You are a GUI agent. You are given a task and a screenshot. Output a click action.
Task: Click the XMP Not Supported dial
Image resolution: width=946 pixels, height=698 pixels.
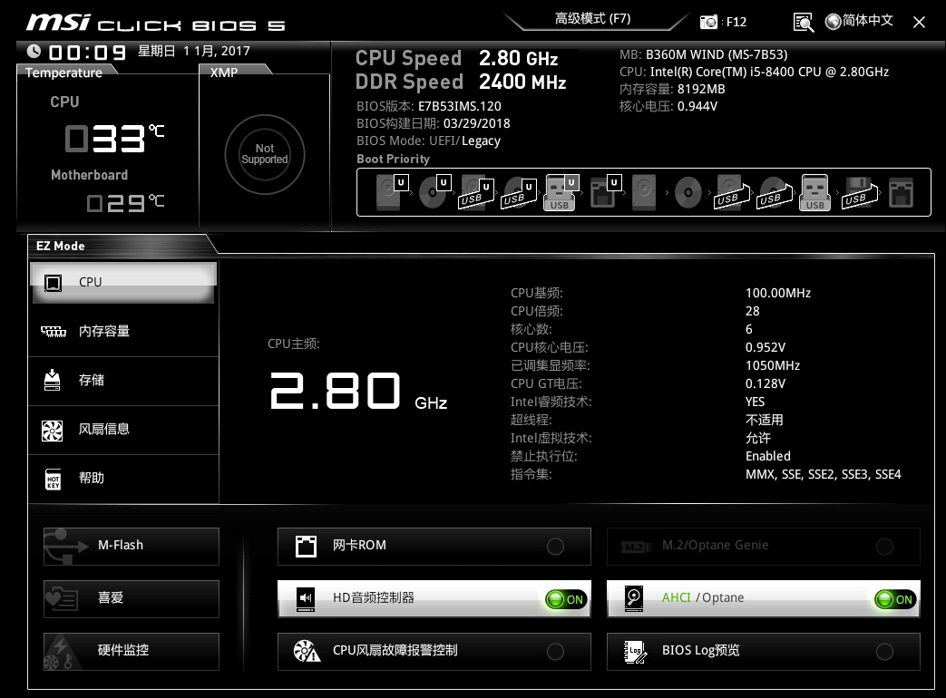point(264,154)
